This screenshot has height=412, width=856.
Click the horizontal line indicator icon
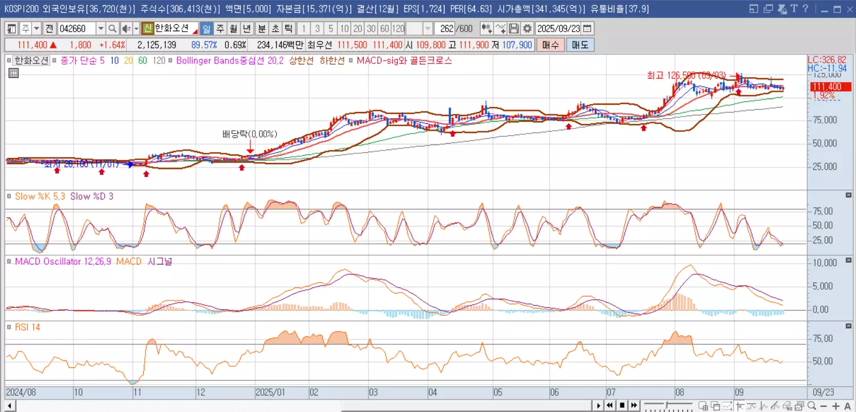click(751, 406)
